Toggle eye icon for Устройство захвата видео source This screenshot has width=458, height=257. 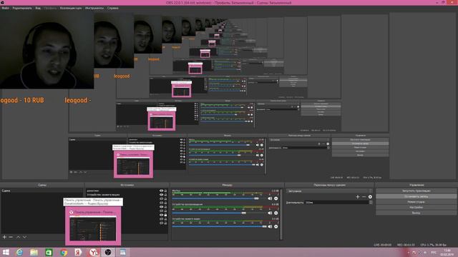(x=161, y=195)
